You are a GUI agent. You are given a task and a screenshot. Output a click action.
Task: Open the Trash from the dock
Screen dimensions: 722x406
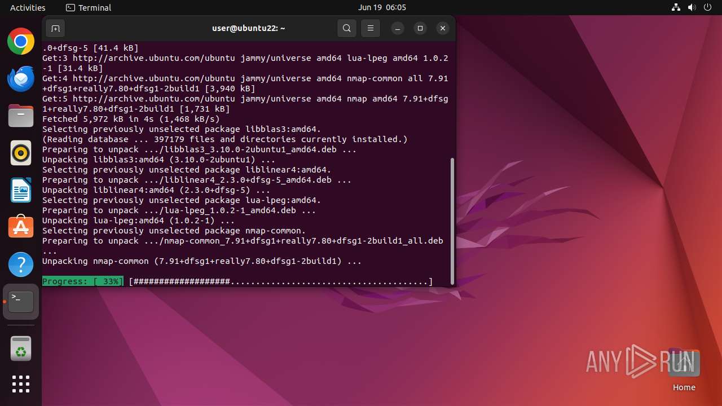click(21, 348)
